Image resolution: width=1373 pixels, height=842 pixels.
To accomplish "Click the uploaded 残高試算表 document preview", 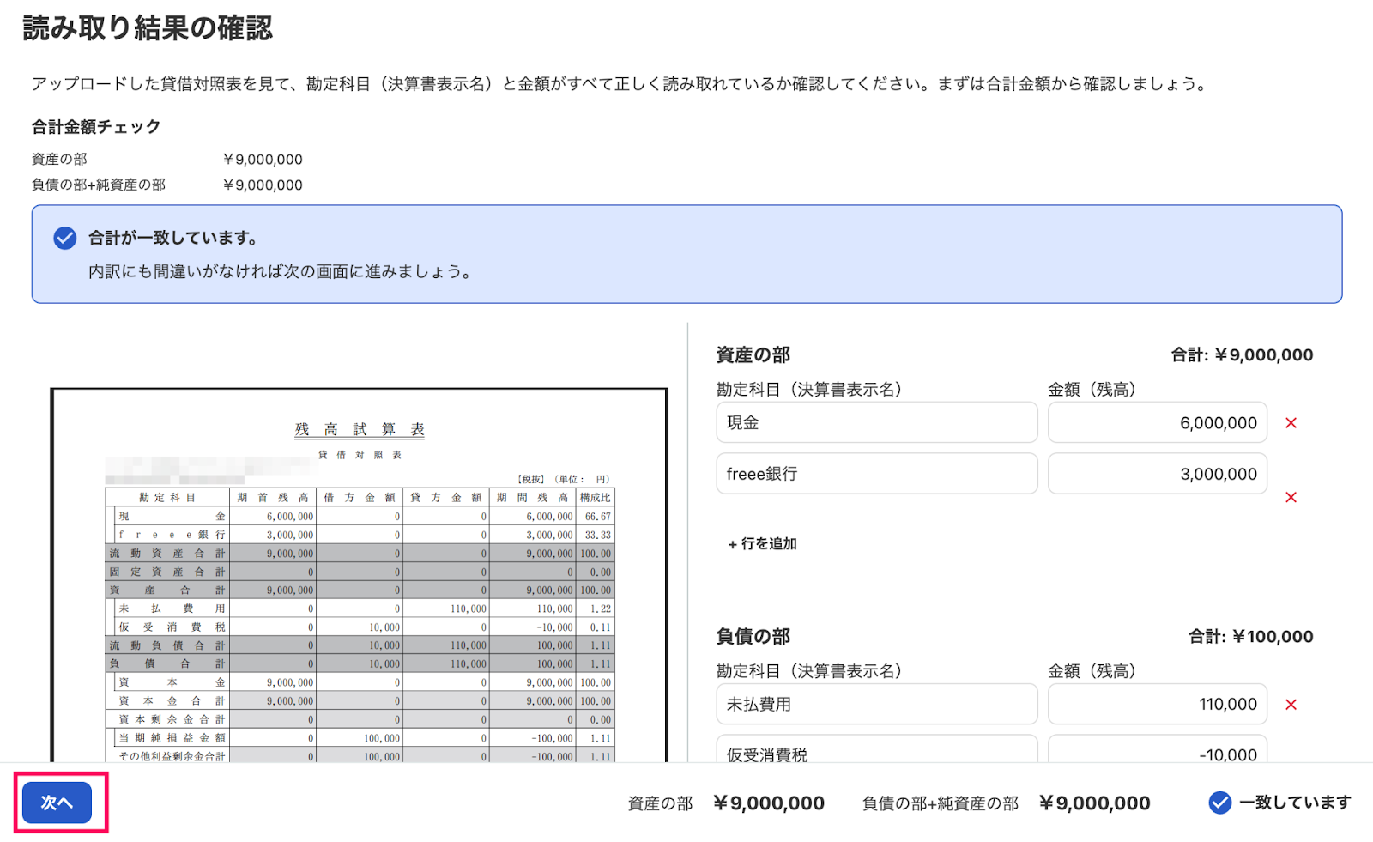I will pos(359,575).
